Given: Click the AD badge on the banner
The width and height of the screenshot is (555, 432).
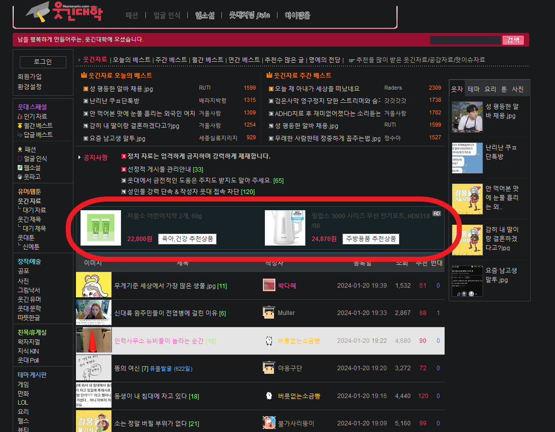Looking at the screenshot, I should pos(437,214).
